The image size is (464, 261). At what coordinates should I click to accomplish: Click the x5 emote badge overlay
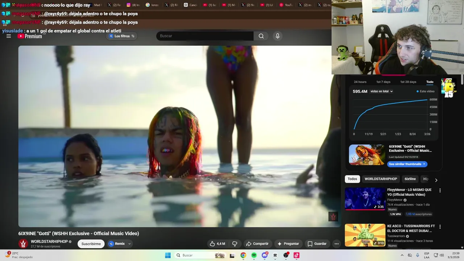coord(448,88)
